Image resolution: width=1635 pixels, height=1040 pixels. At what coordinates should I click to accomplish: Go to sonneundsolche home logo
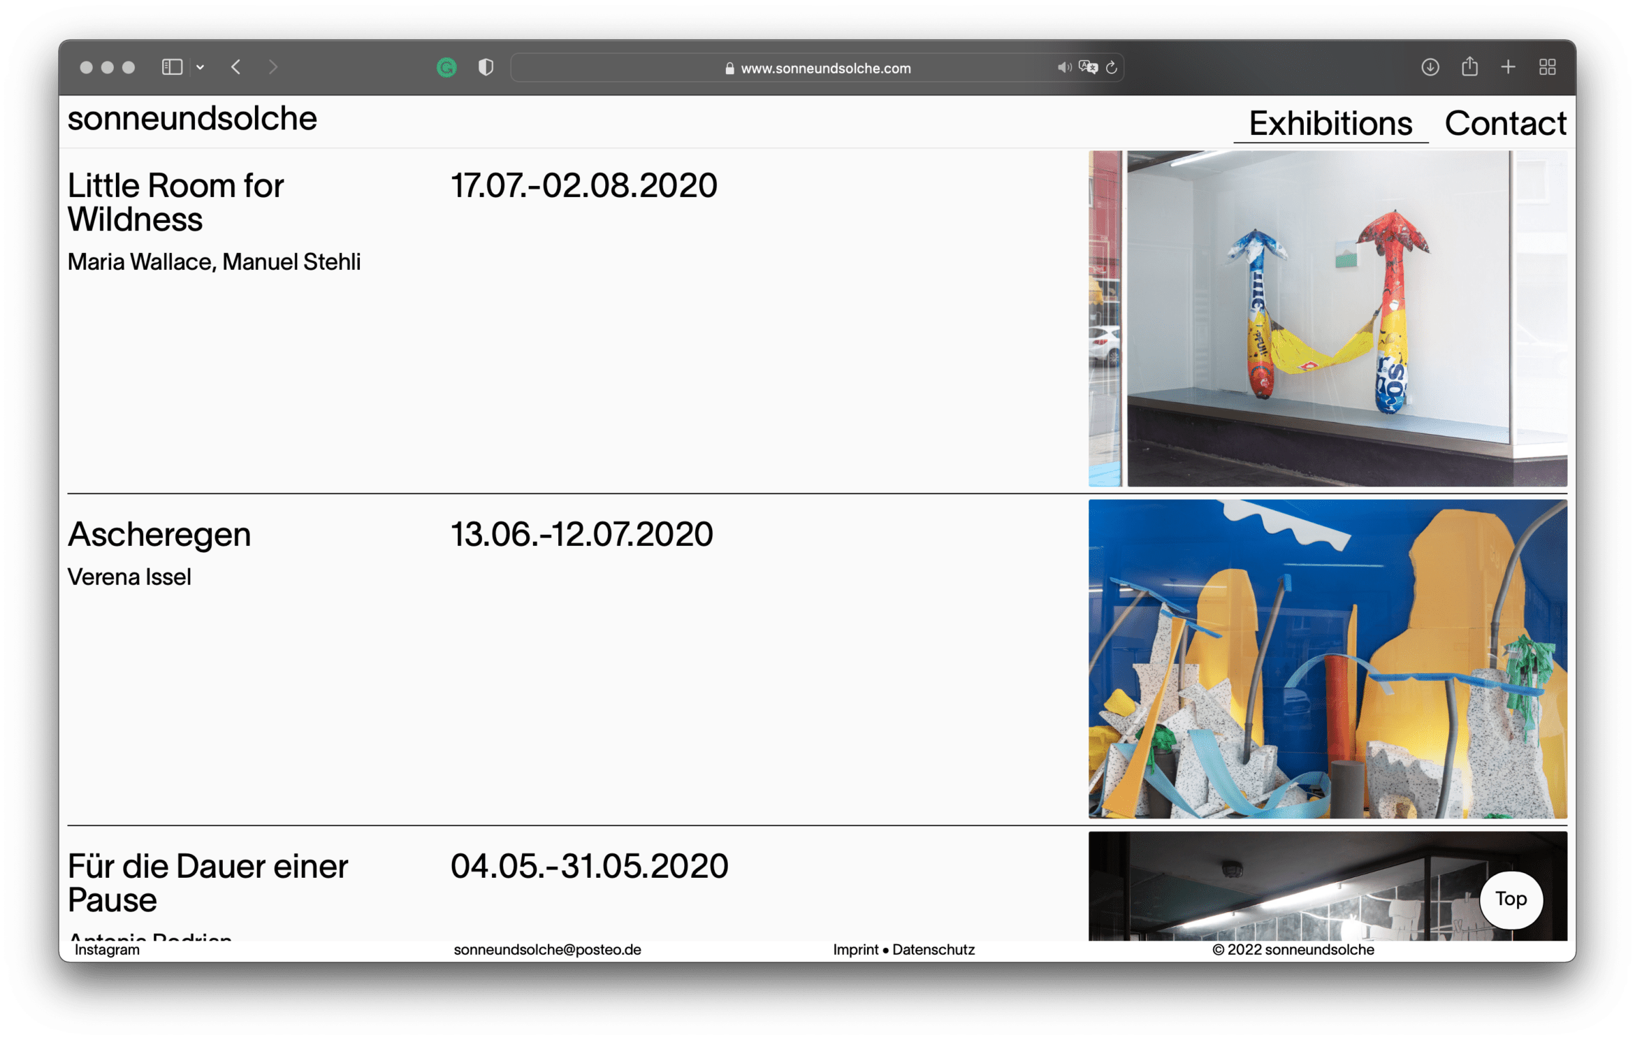coord(192,119)
